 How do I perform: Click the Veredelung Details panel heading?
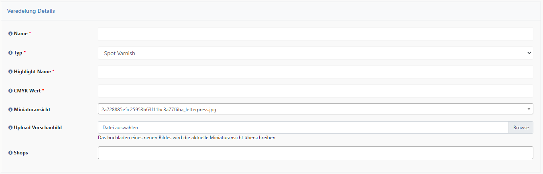(31, 11)
